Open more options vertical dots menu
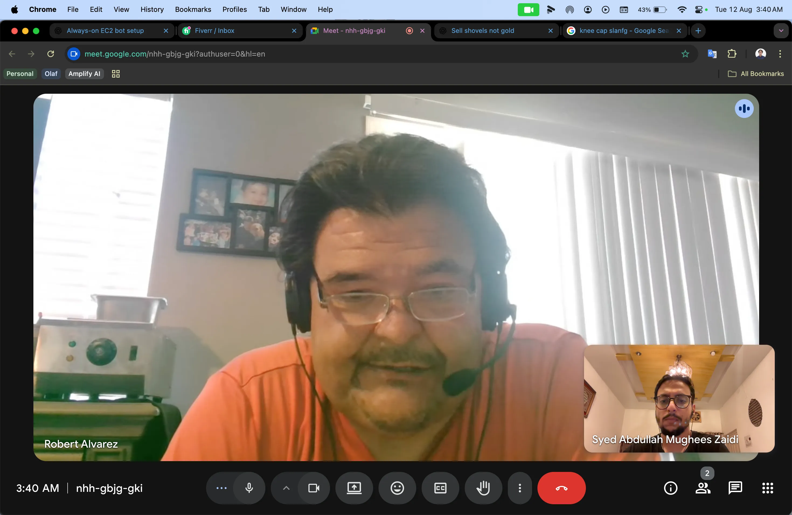Screen dimensions: 792x515 point(519,488)
